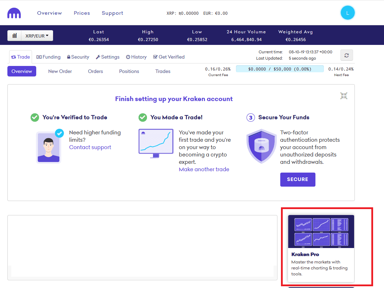Click the Make another trade link

point(204,169)
